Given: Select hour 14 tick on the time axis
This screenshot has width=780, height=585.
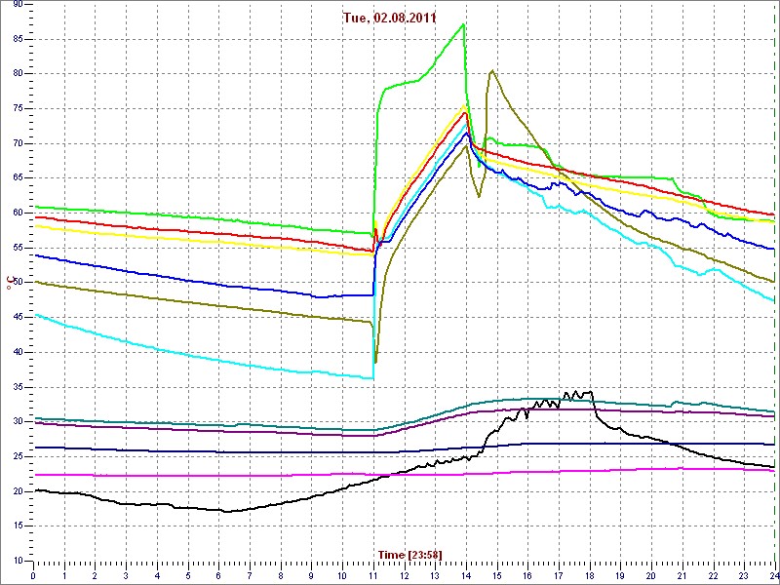Looking at the screenshot, I should 465,575.
